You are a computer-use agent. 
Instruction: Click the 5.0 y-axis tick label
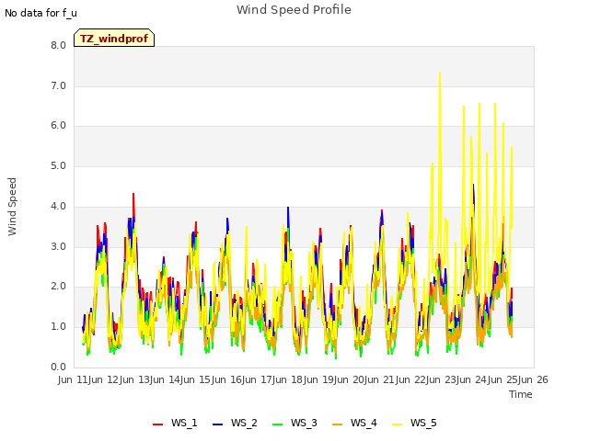point(58,166)
